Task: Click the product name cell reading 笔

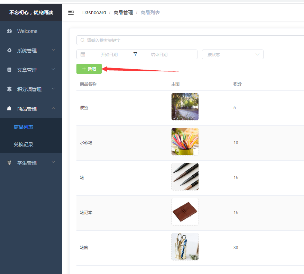Action: [x=82, y=177]
